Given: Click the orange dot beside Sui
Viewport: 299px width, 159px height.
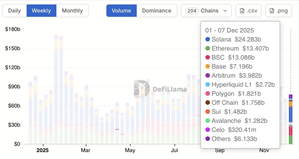Looking at the screenshot, I should [x=207, y=112].
